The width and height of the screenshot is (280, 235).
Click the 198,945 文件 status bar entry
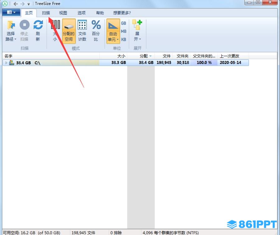83,233
